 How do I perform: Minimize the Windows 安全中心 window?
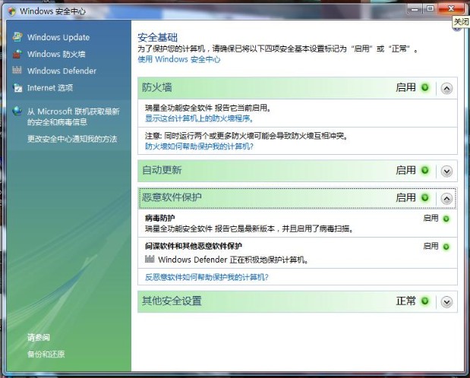pyautogui.click(x=415, y=9)
